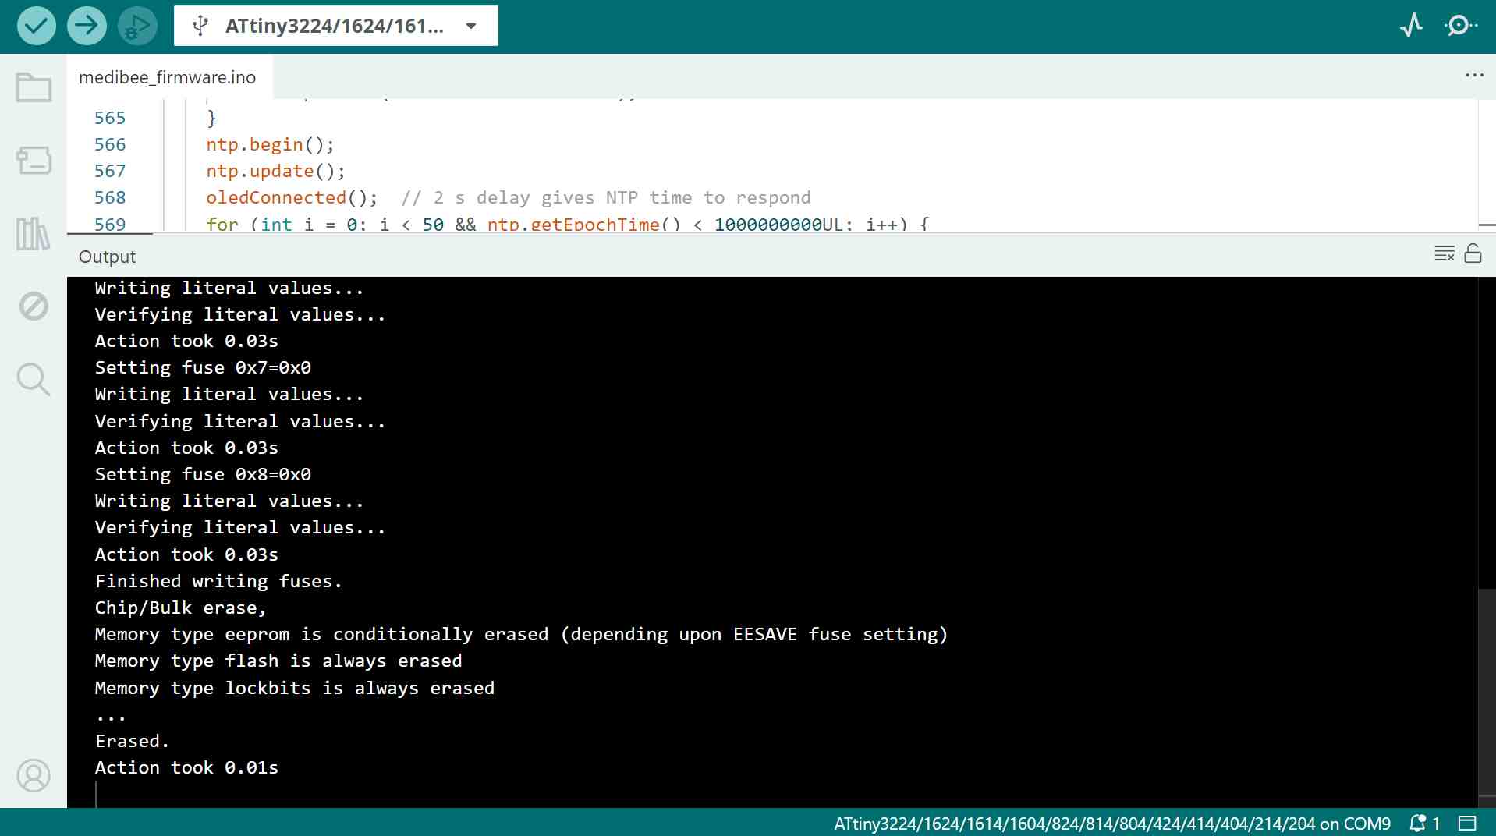
Task: Open the Search sidebar panel
Action: coord(34,380)
